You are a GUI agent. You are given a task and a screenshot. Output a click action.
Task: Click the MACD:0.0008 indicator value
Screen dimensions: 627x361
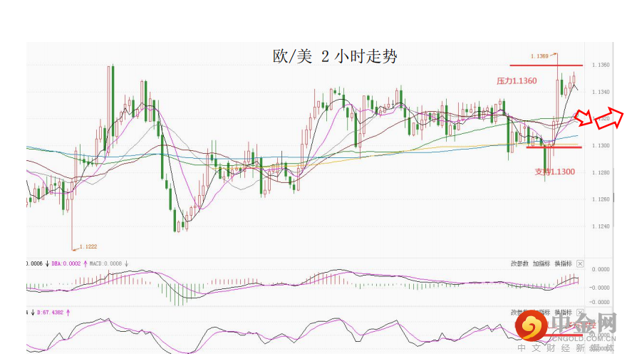pos(105,263)
